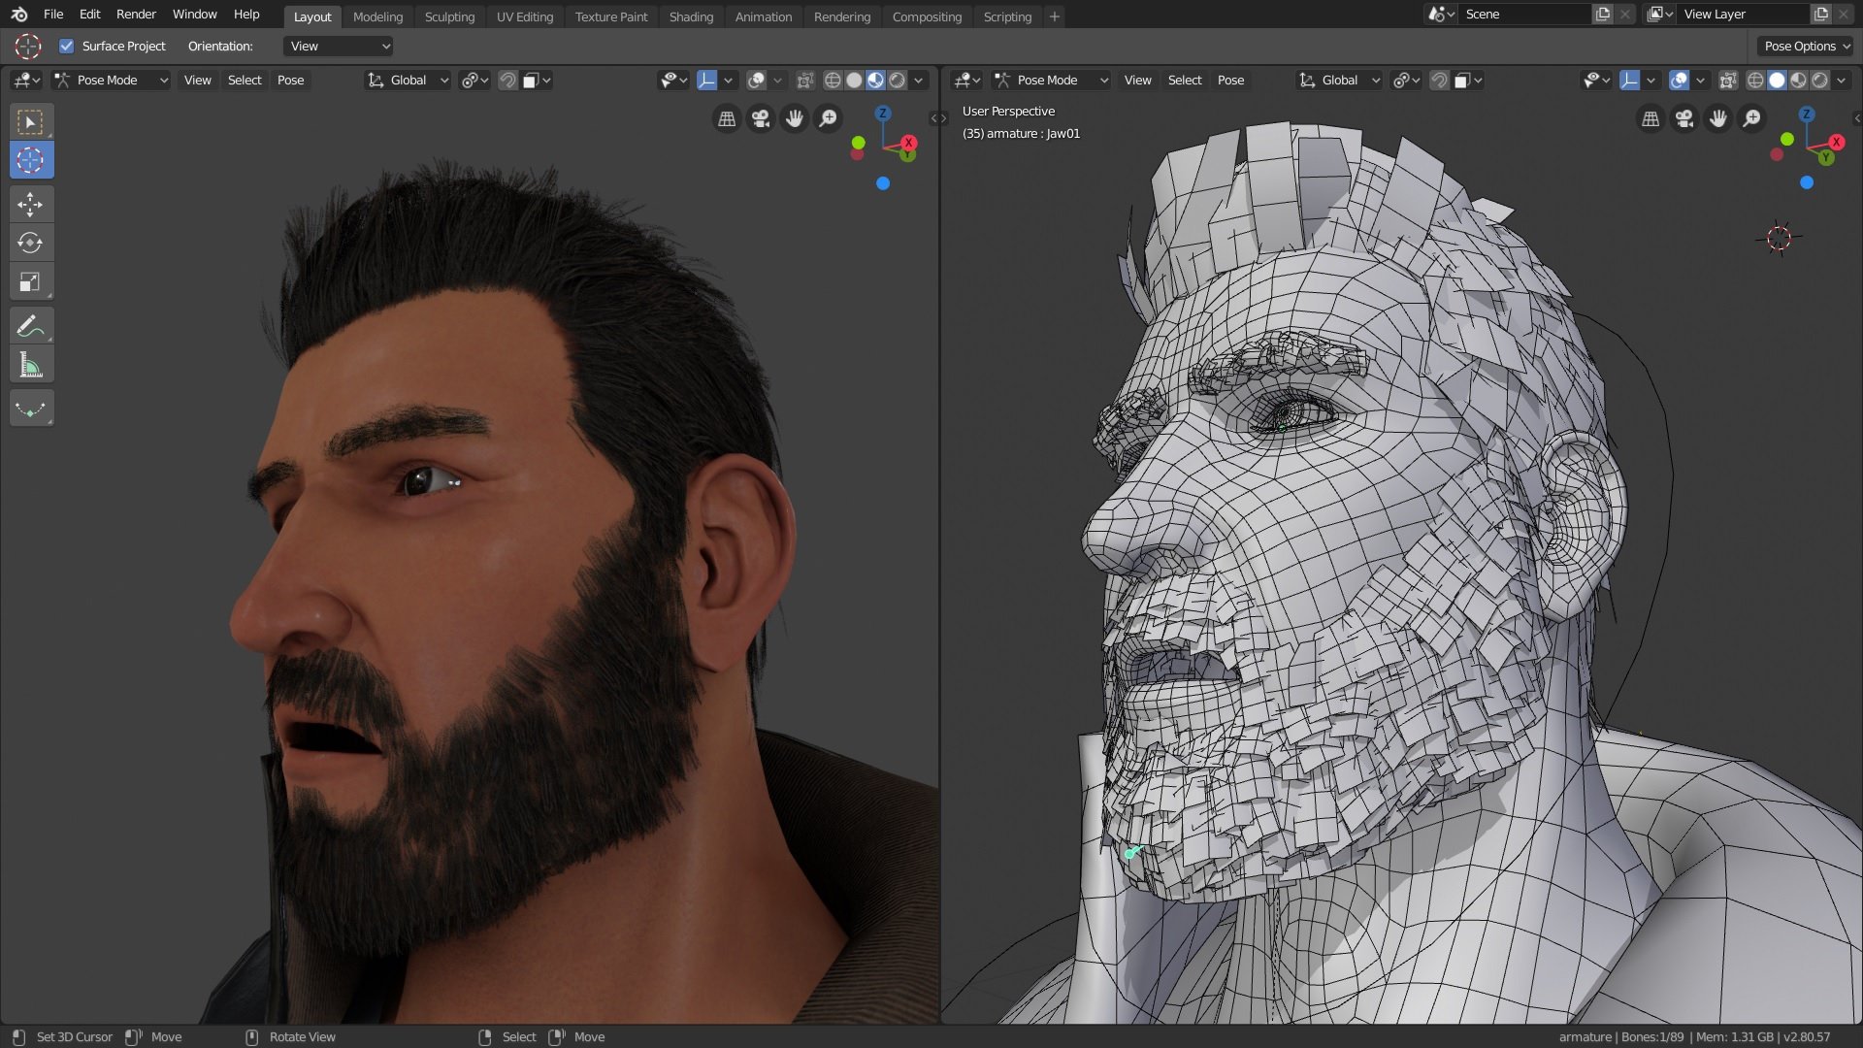
Task: Click the Sculpting workspace tab
Action: click(448, 16)
